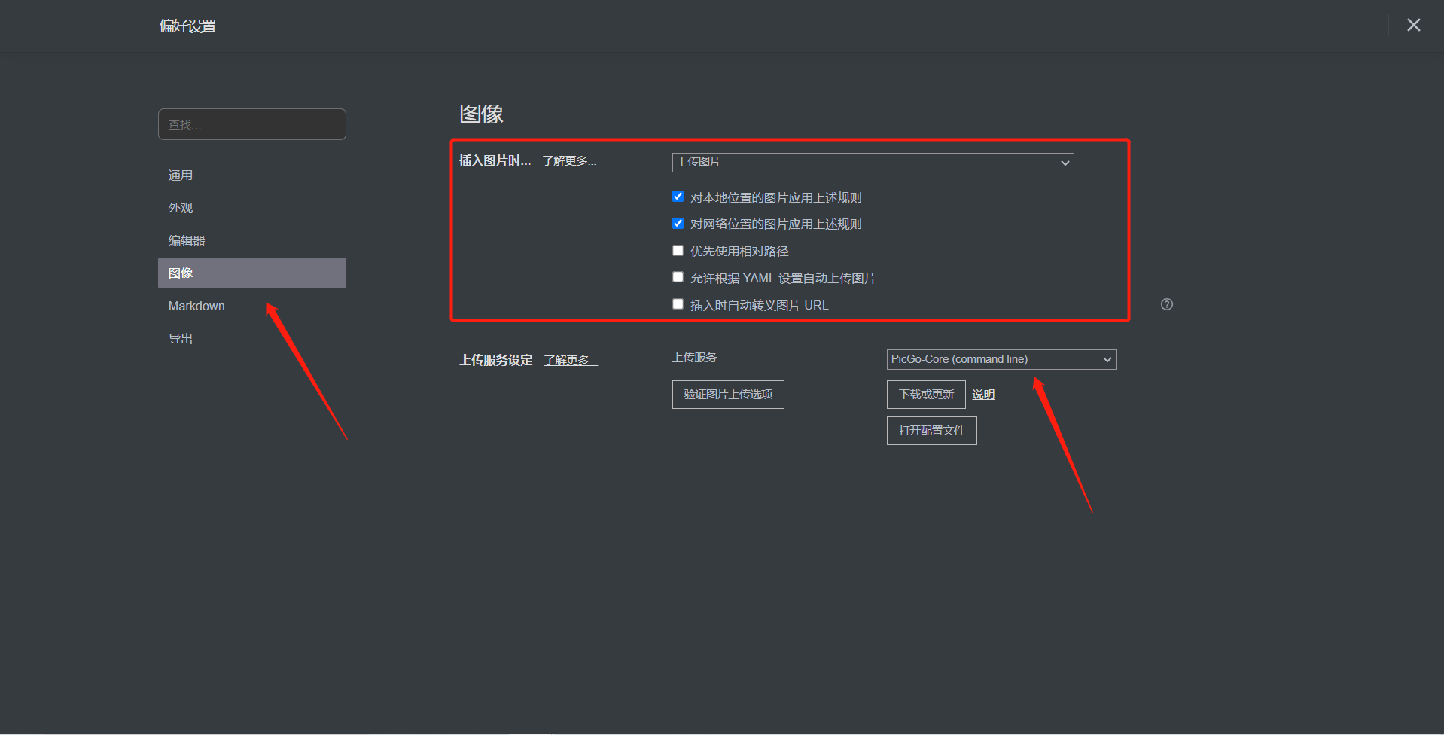This screenshot has height=735, width=1444.
Task: Click the 上传服务 label text
Action: click(694, 358)
